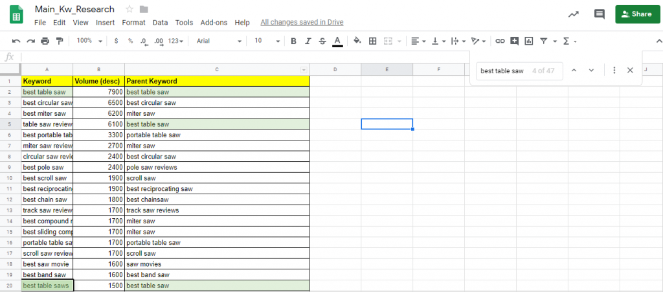The image size is (663, 292).
Task: Open vertical align dropdown
Action: click(438, 41)
